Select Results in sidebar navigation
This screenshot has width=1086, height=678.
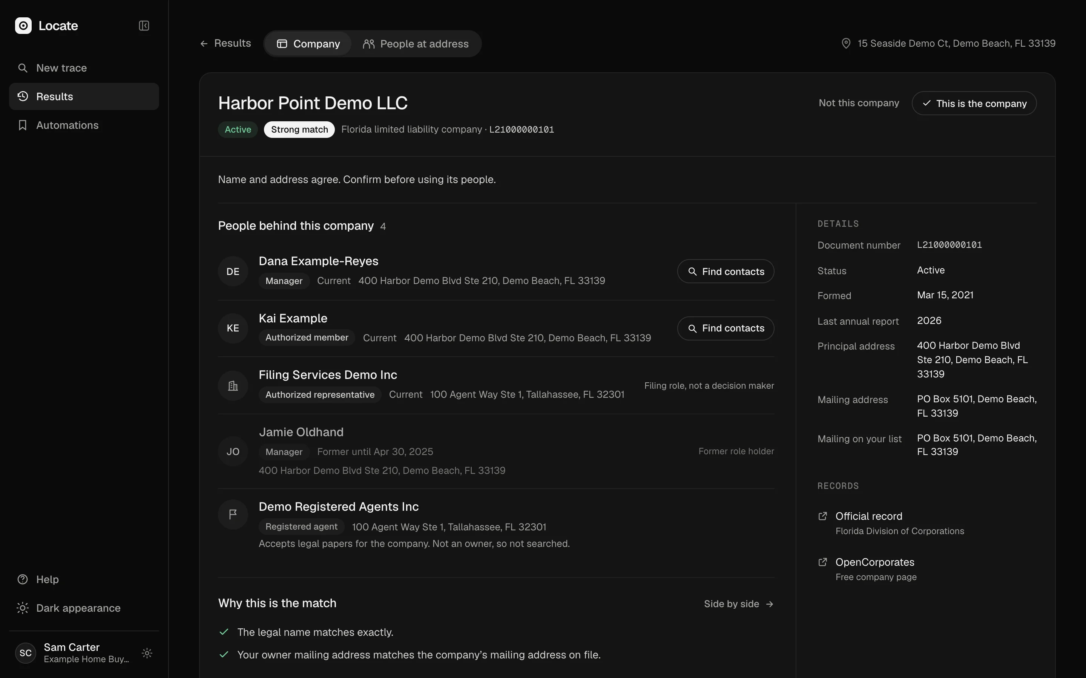(x=84, y=96)
